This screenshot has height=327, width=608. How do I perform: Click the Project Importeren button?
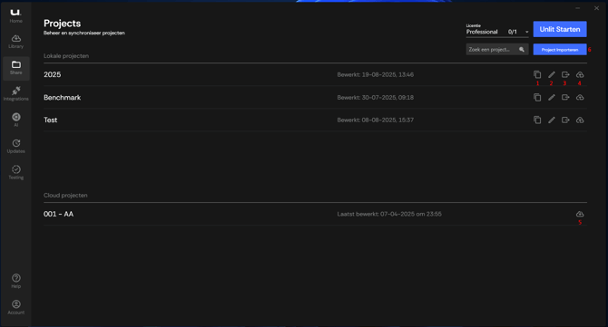click(560, 50)
